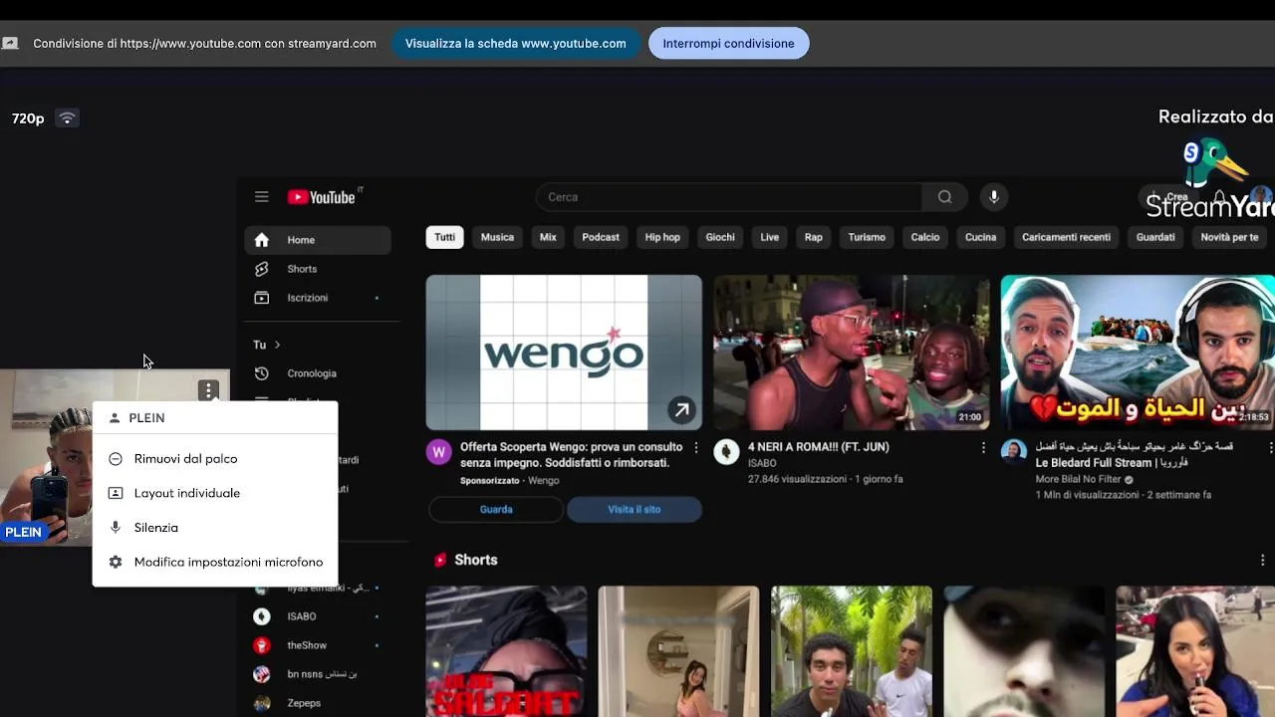Open Cronologia in sidebar
The image size is (1275, 717).
[318, 373]
